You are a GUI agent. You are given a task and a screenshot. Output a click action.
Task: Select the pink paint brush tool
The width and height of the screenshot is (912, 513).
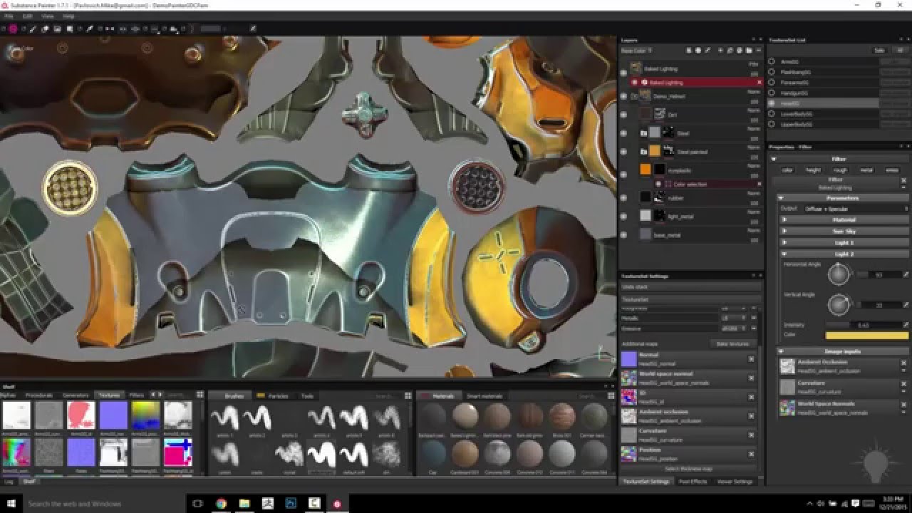coord(13,29)
